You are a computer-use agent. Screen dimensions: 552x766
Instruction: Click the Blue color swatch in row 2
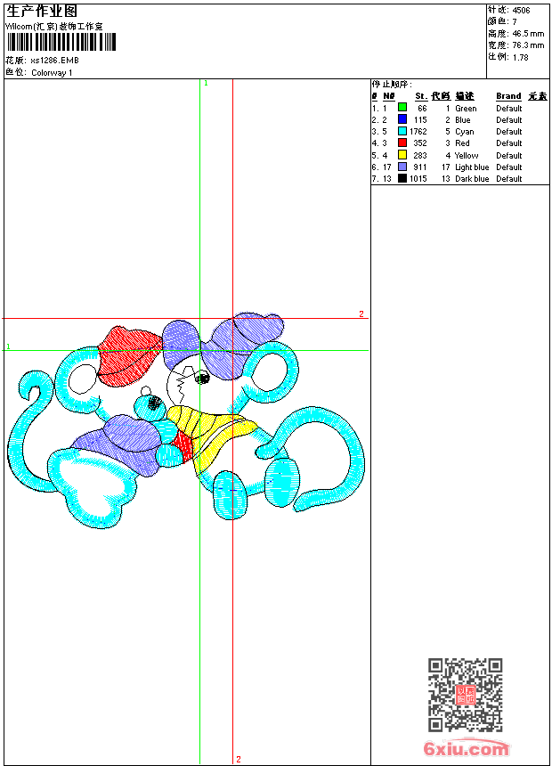tap(402, 119)
